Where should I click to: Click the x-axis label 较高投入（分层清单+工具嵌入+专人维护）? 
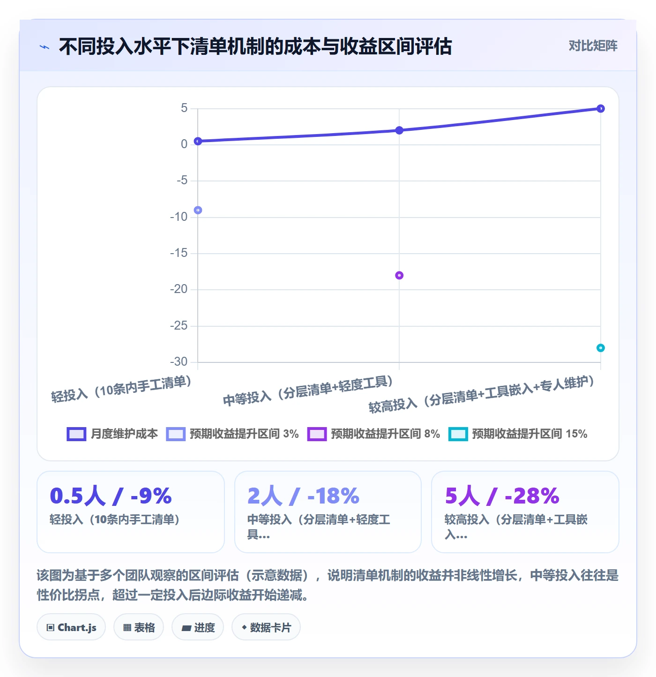point(482,395)
